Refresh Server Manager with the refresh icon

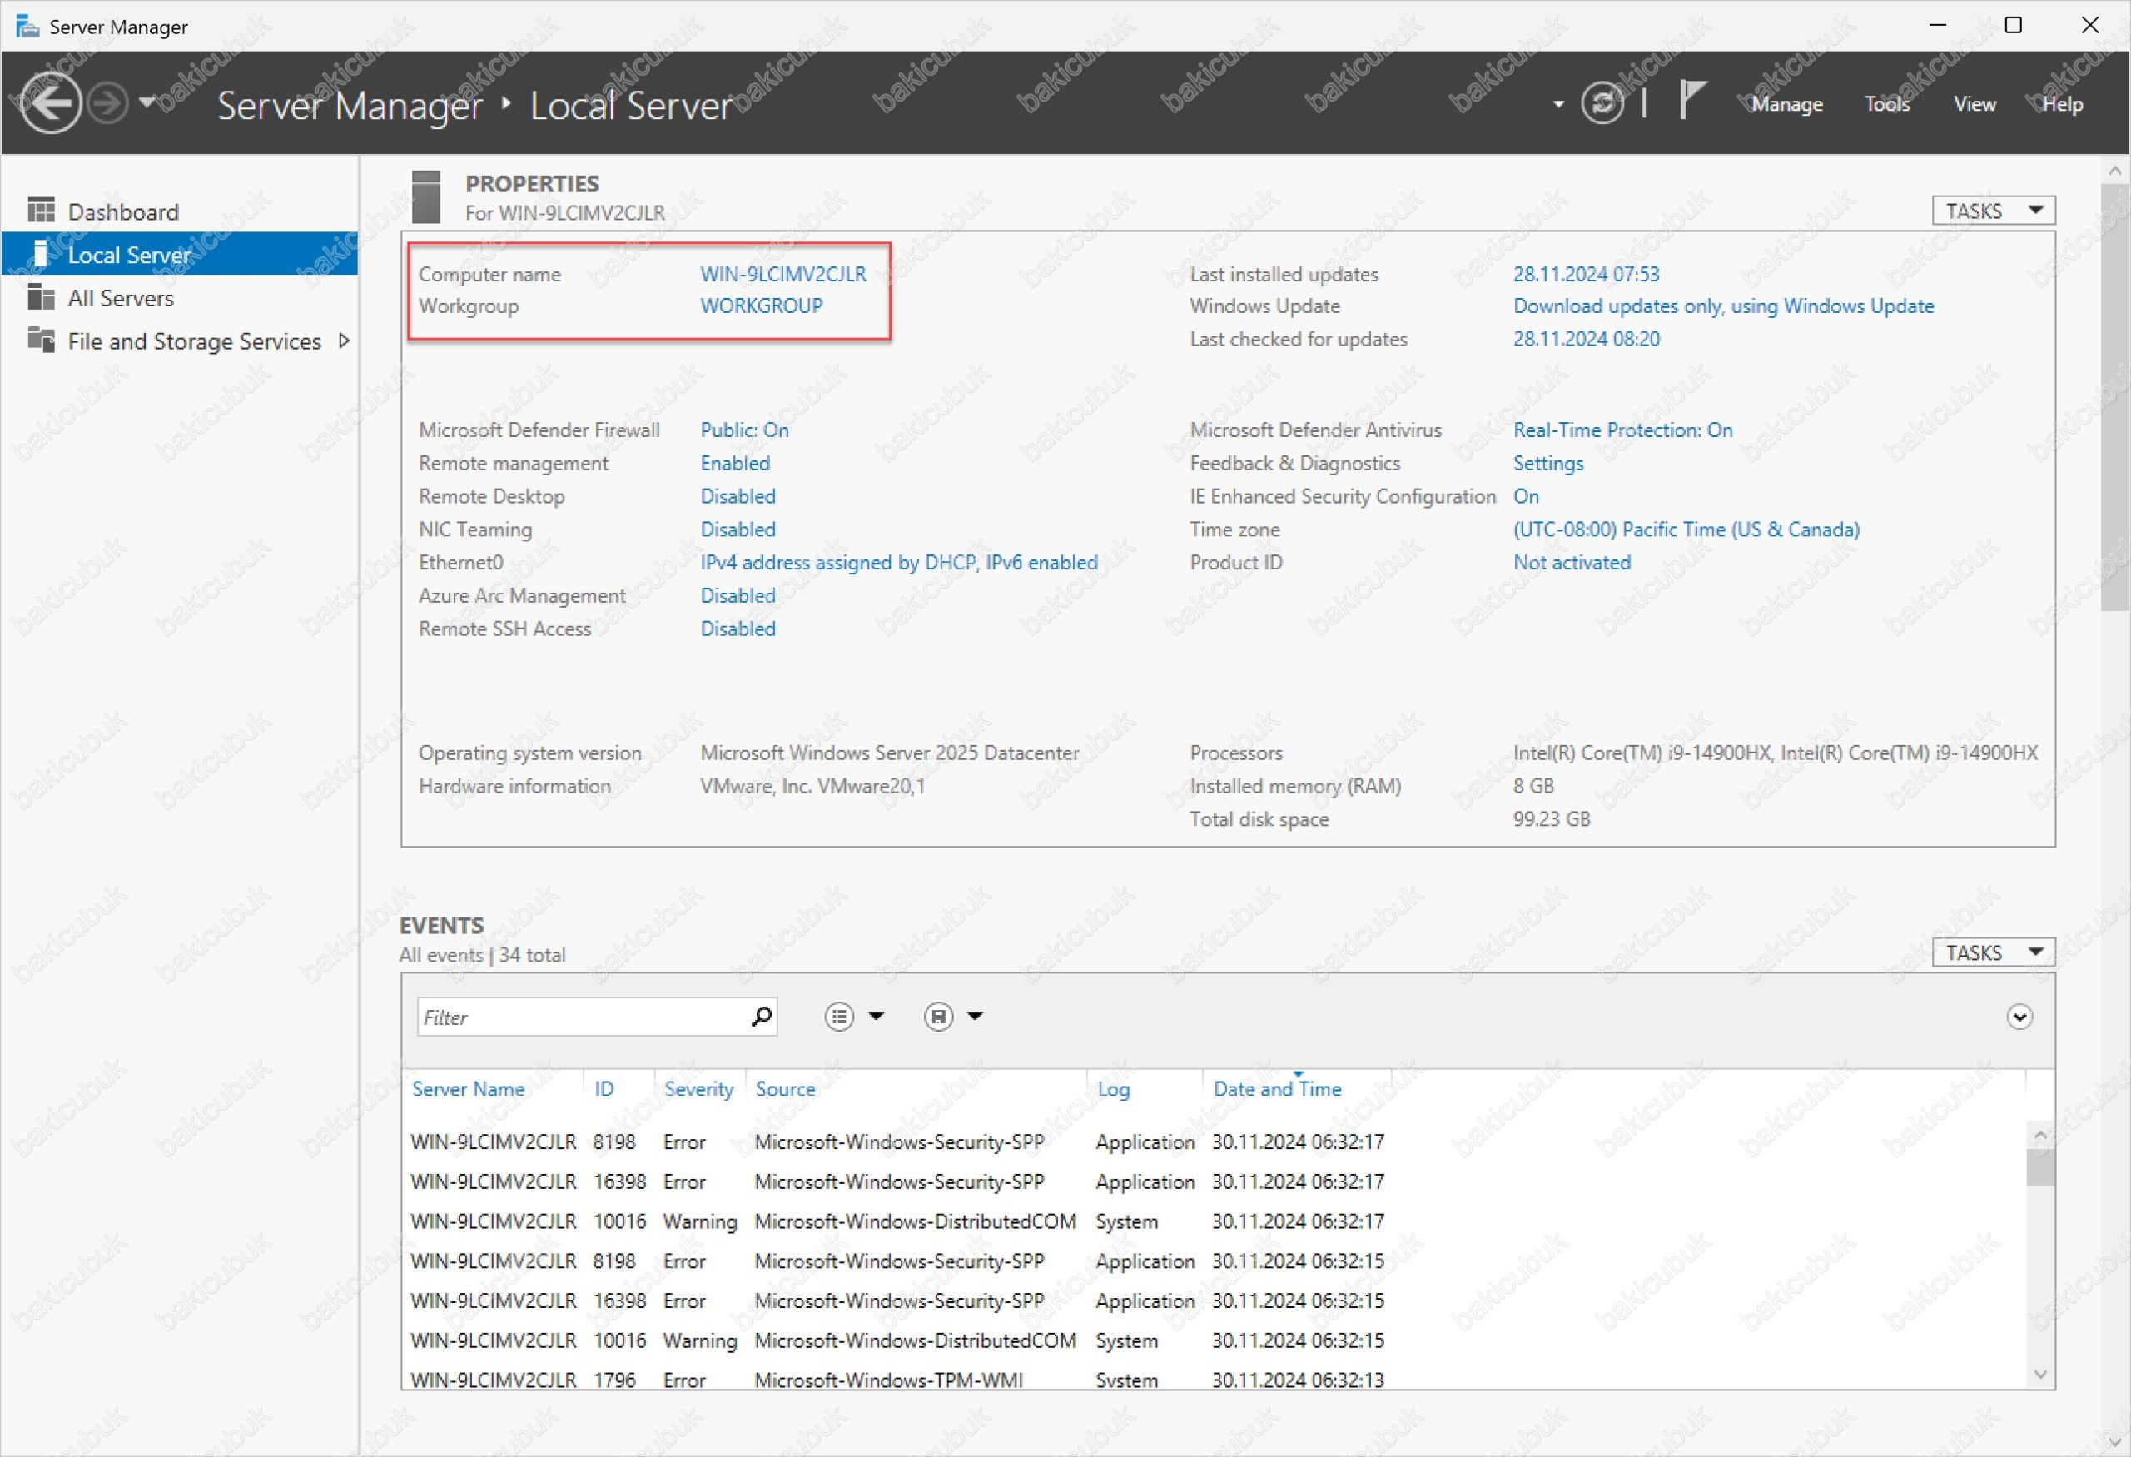(x=1602, y=102)
